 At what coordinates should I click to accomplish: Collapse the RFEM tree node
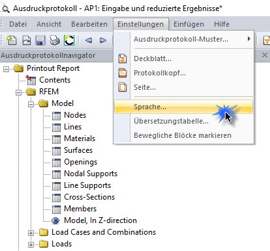pyautogui.click(x=19, y=92)
